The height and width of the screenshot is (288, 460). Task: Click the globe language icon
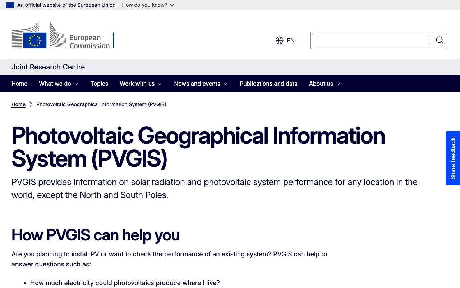(280, 40)
